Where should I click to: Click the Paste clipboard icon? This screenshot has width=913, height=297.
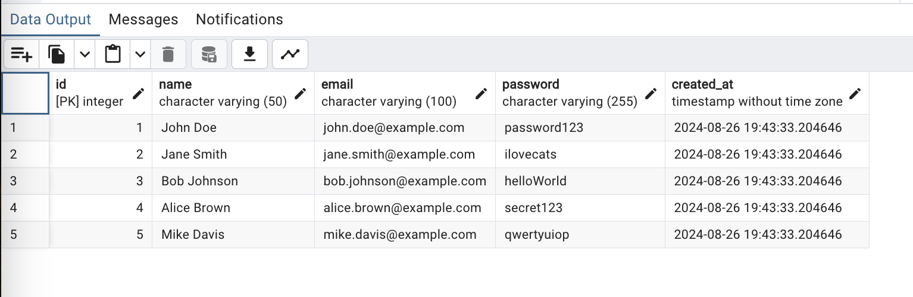(113, 55)
